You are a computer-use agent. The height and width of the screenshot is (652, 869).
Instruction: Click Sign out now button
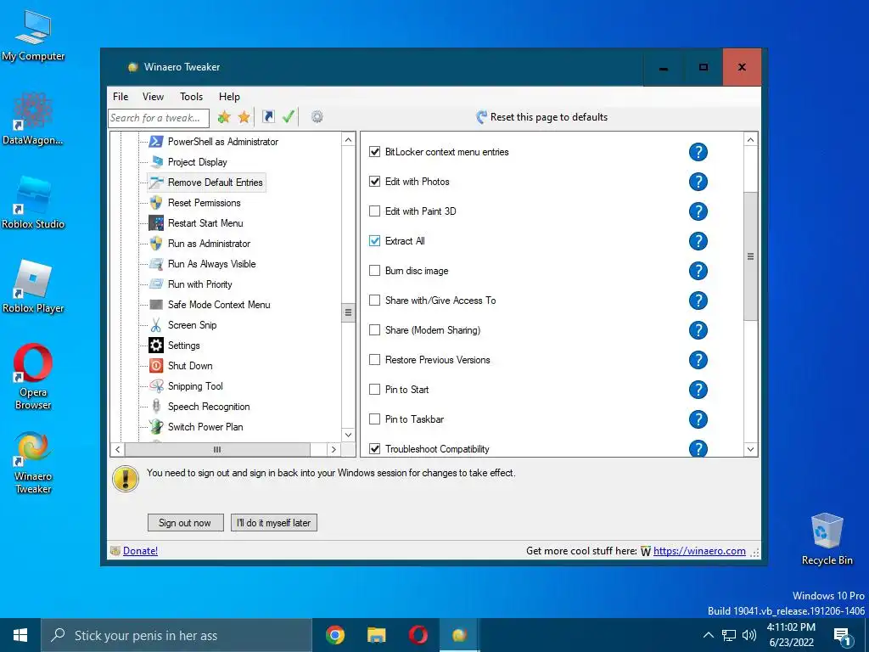(x=185, y=523)
